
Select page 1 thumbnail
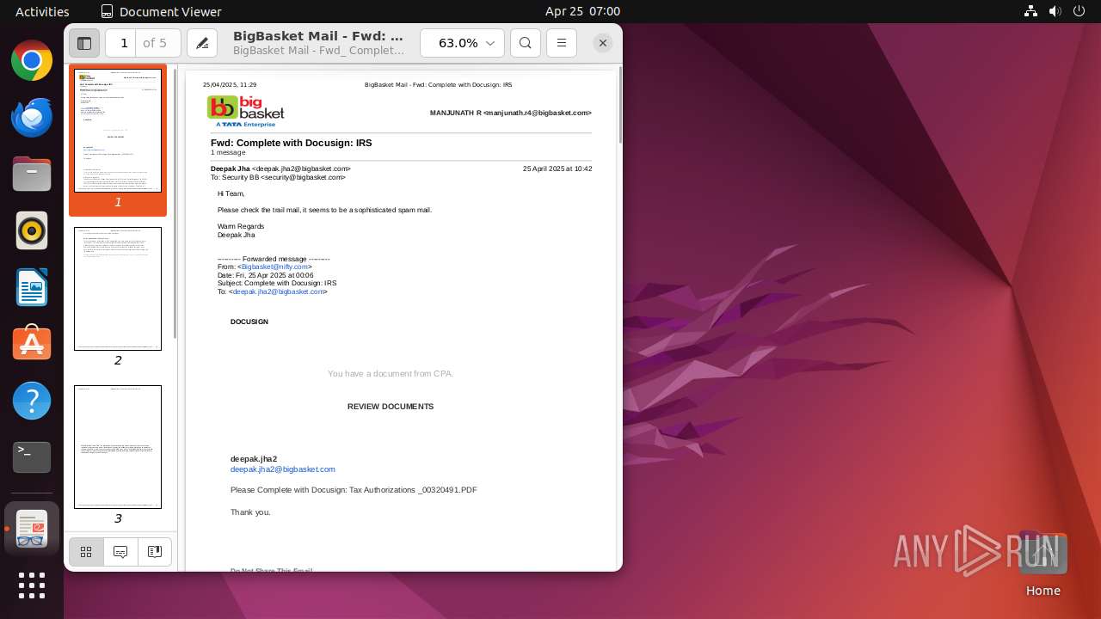[118, 131]
